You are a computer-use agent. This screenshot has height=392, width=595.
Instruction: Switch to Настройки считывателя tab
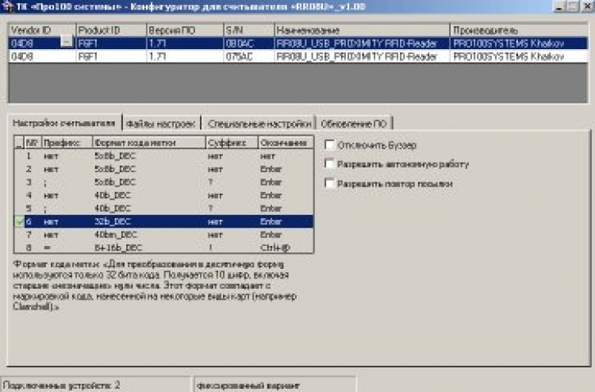pos(63,123)
